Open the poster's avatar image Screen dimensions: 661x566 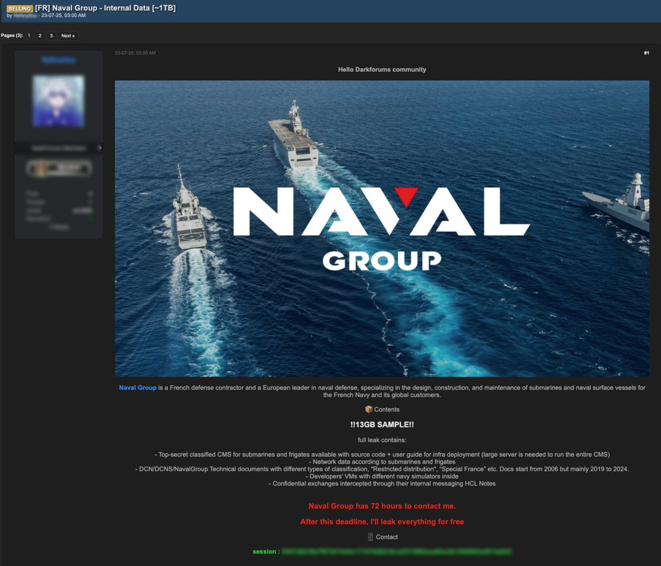[58, 101]
